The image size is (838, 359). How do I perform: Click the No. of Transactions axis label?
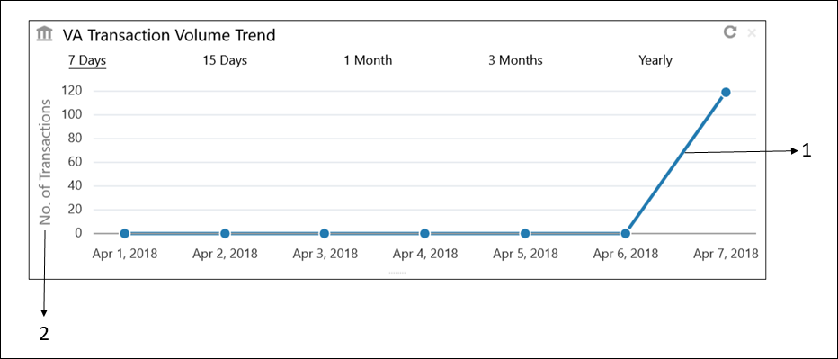[x=47, y=162]
